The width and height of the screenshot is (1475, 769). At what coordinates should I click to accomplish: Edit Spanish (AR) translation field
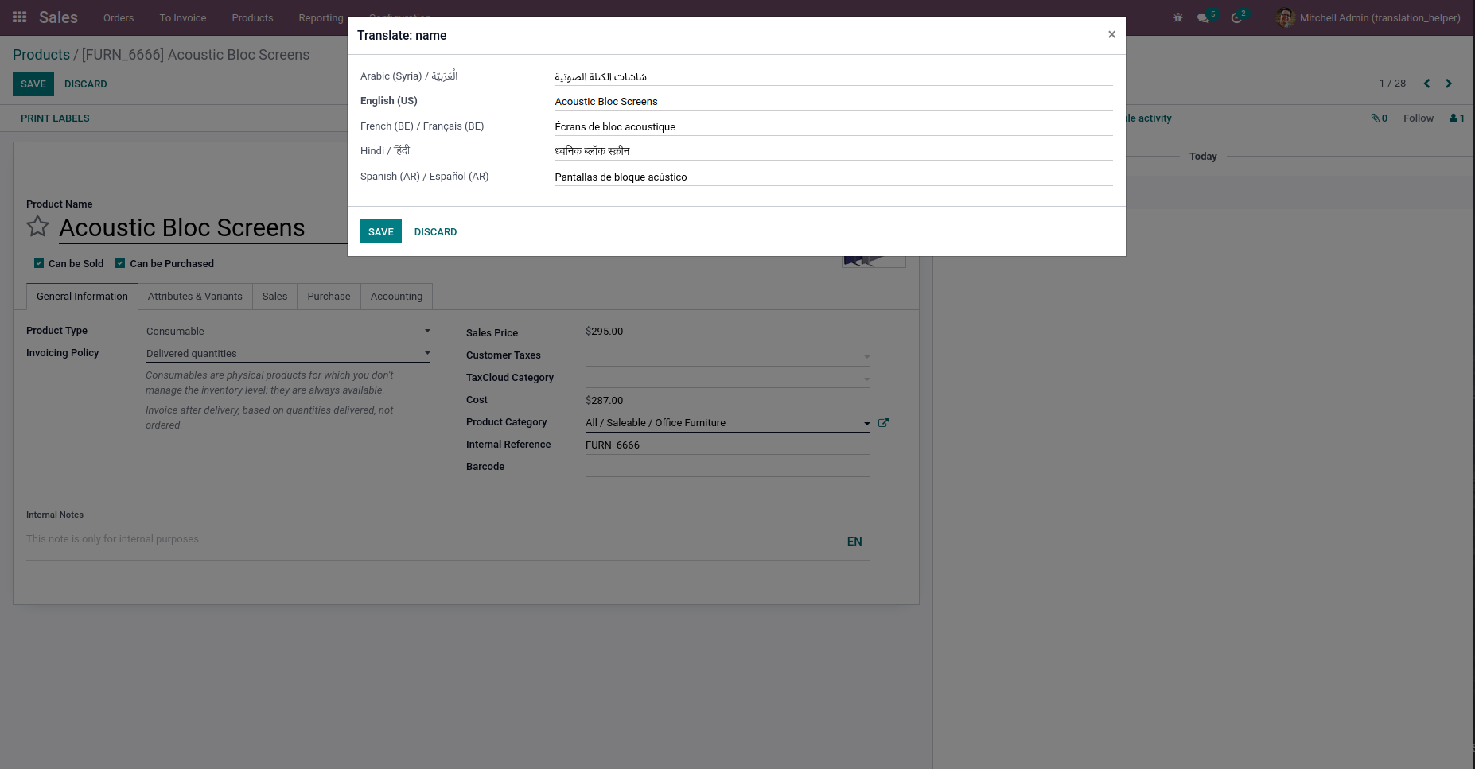click(834, 177)
